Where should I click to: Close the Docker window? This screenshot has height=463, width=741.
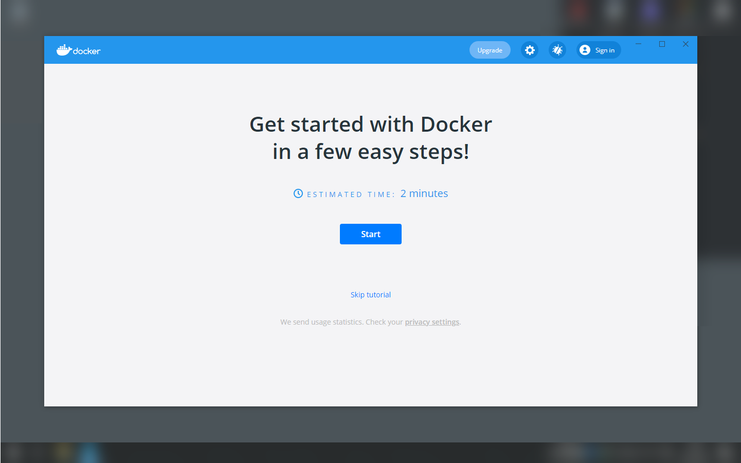pyautogui.click(x=685, y=44)
